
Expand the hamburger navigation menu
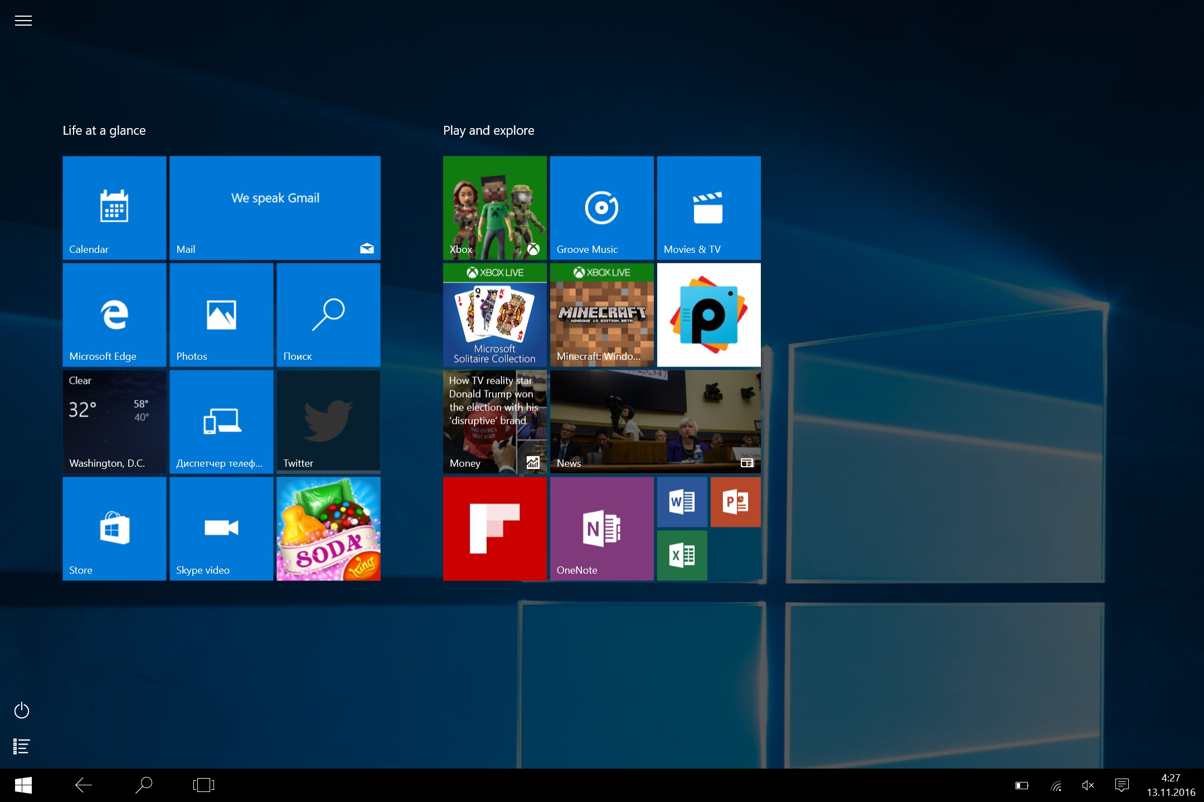[x=23, y=21]
